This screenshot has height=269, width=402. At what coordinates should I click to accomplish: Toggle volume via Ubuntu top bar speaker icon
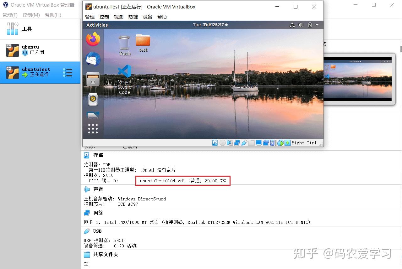301,25
